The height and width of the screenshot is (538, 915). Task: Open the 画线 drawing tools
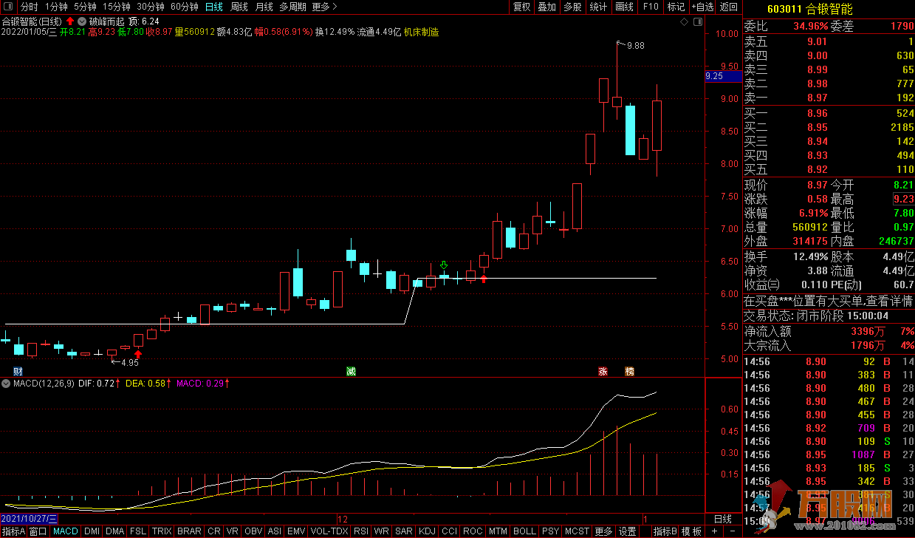(624, 7)
